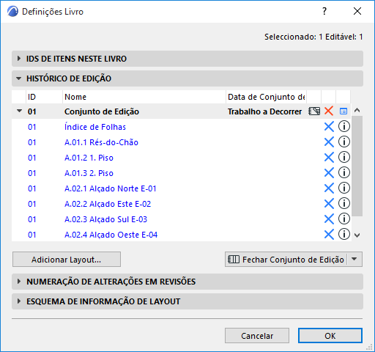Remove A.02.3 Alçado Sul E-03 with its blue X
The image size is (375, 352).
(x=329, y=219)
